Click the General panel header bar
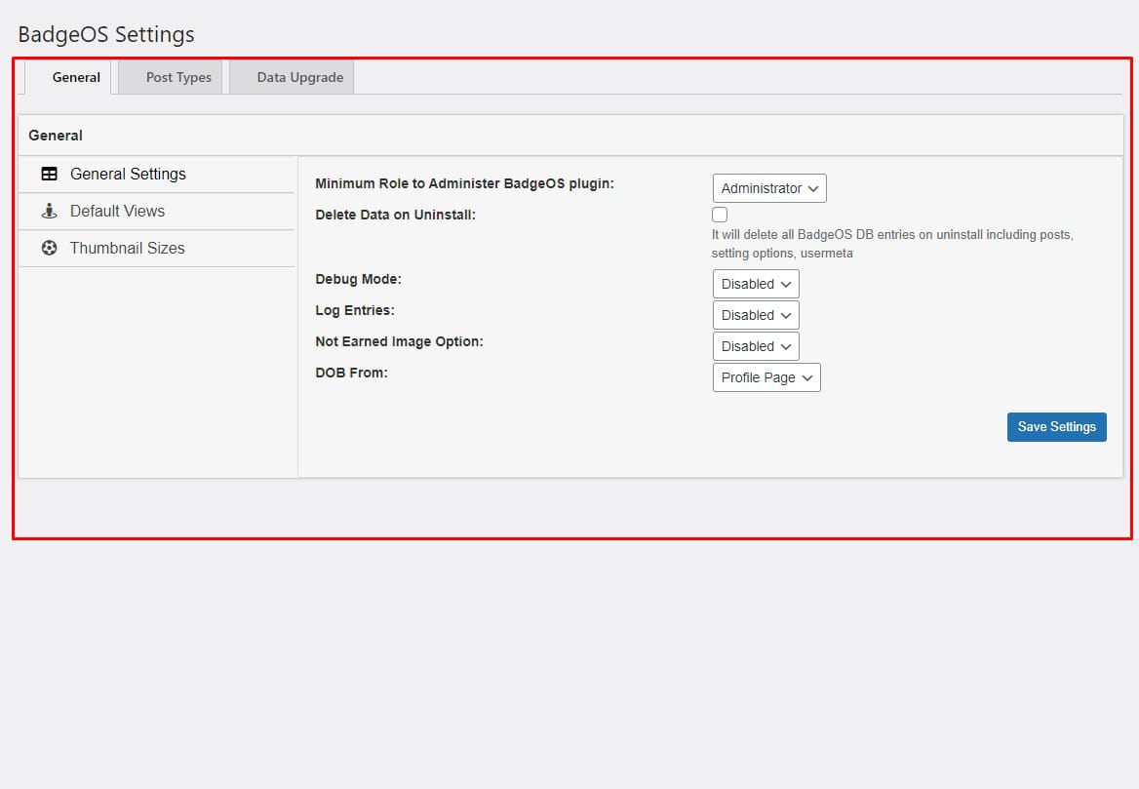The width and height of the screenshot is (1139, 789). (x=569, y=136)
